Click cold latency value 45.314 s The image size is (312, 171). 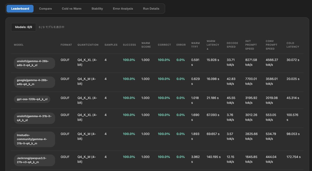coord(293,98)
